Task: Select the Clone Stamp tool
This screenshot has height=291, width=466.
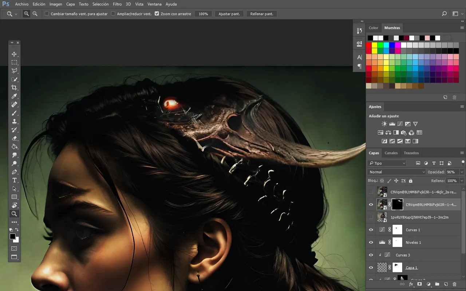Action: pyautogui.click(x=14, y=121)
